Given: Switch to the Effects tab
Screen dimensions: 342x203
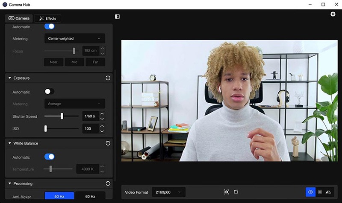Looking at the screenshot, I should (47, 18).
